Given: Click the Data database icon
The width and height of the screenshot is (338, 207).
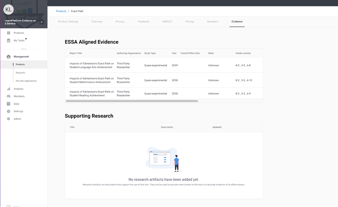Looking at the screenshot, I should point(8,104).
